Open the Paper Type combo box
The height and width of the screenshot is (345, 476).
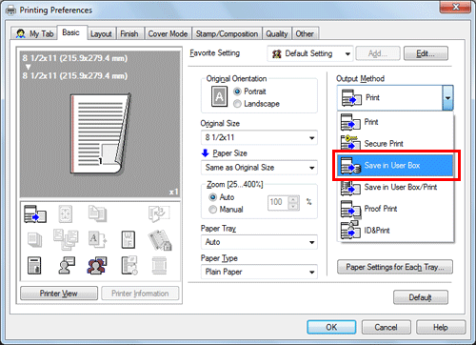tap(259, 272)
